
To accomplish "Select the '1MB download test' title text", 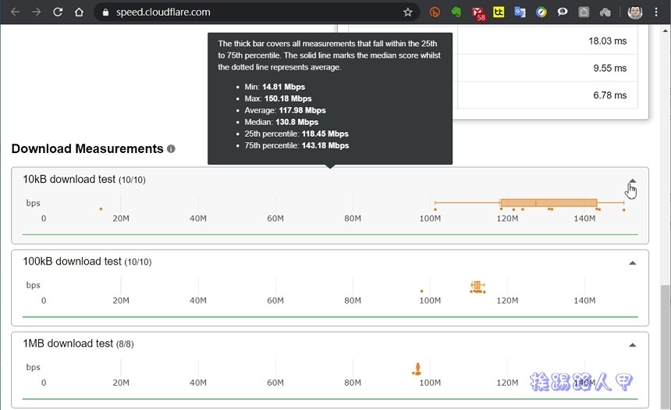I will 68,344.
